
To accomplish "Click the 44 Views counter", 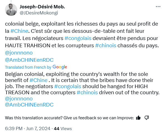I will pos(63,129).
